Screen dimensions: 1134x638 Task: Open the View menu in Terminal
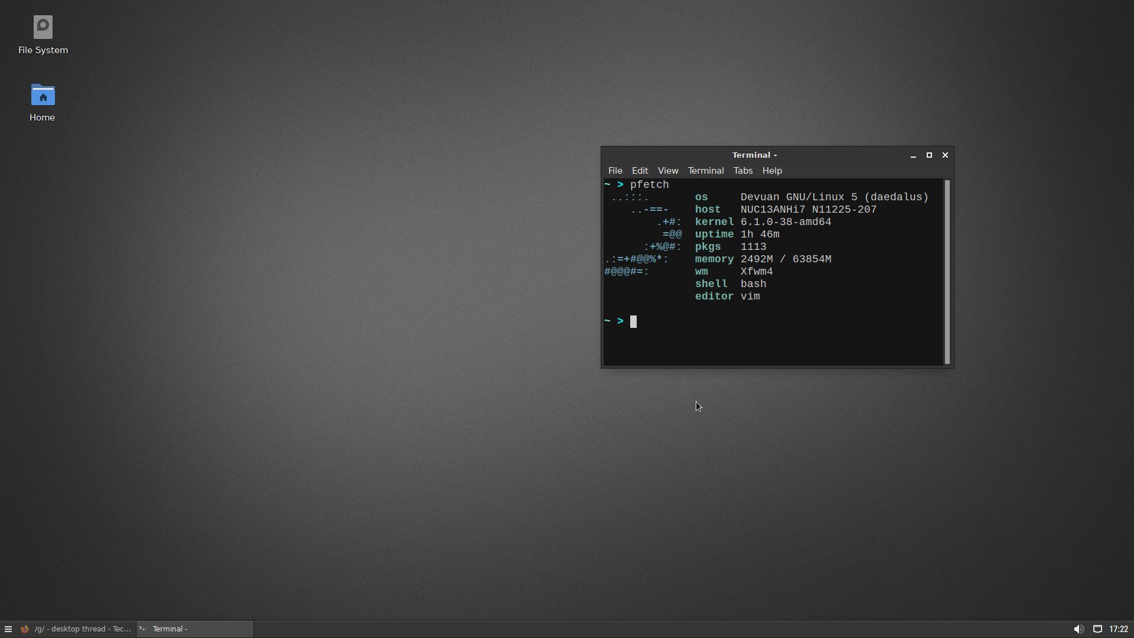click(668, 171)
